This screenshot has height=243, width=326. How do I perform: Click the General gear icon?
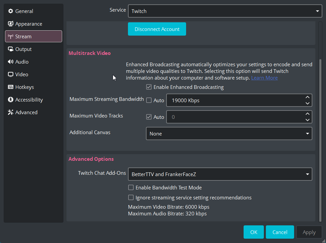[x=10, y=11]
